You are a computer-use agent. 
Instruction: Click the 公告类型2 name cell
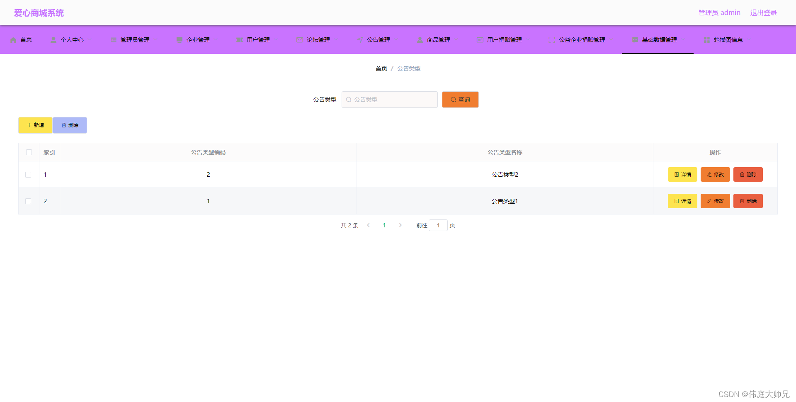[x=505, y=175]
